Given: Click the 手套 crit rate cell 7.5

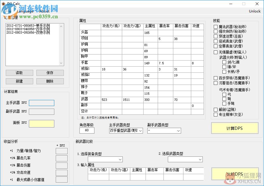Looking at the screenshot, I should pos(166,63).
